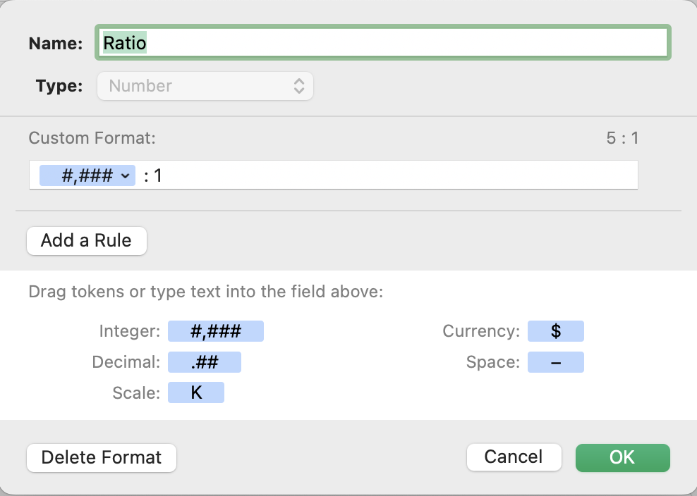Click the 'Drag tokens or type text' instruction
Viewport: 697px width, 496px height.
[x=205, y=291]
